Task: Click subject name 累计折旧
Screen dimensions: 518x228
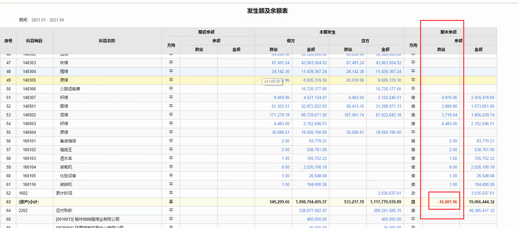Action: point(64,192)
